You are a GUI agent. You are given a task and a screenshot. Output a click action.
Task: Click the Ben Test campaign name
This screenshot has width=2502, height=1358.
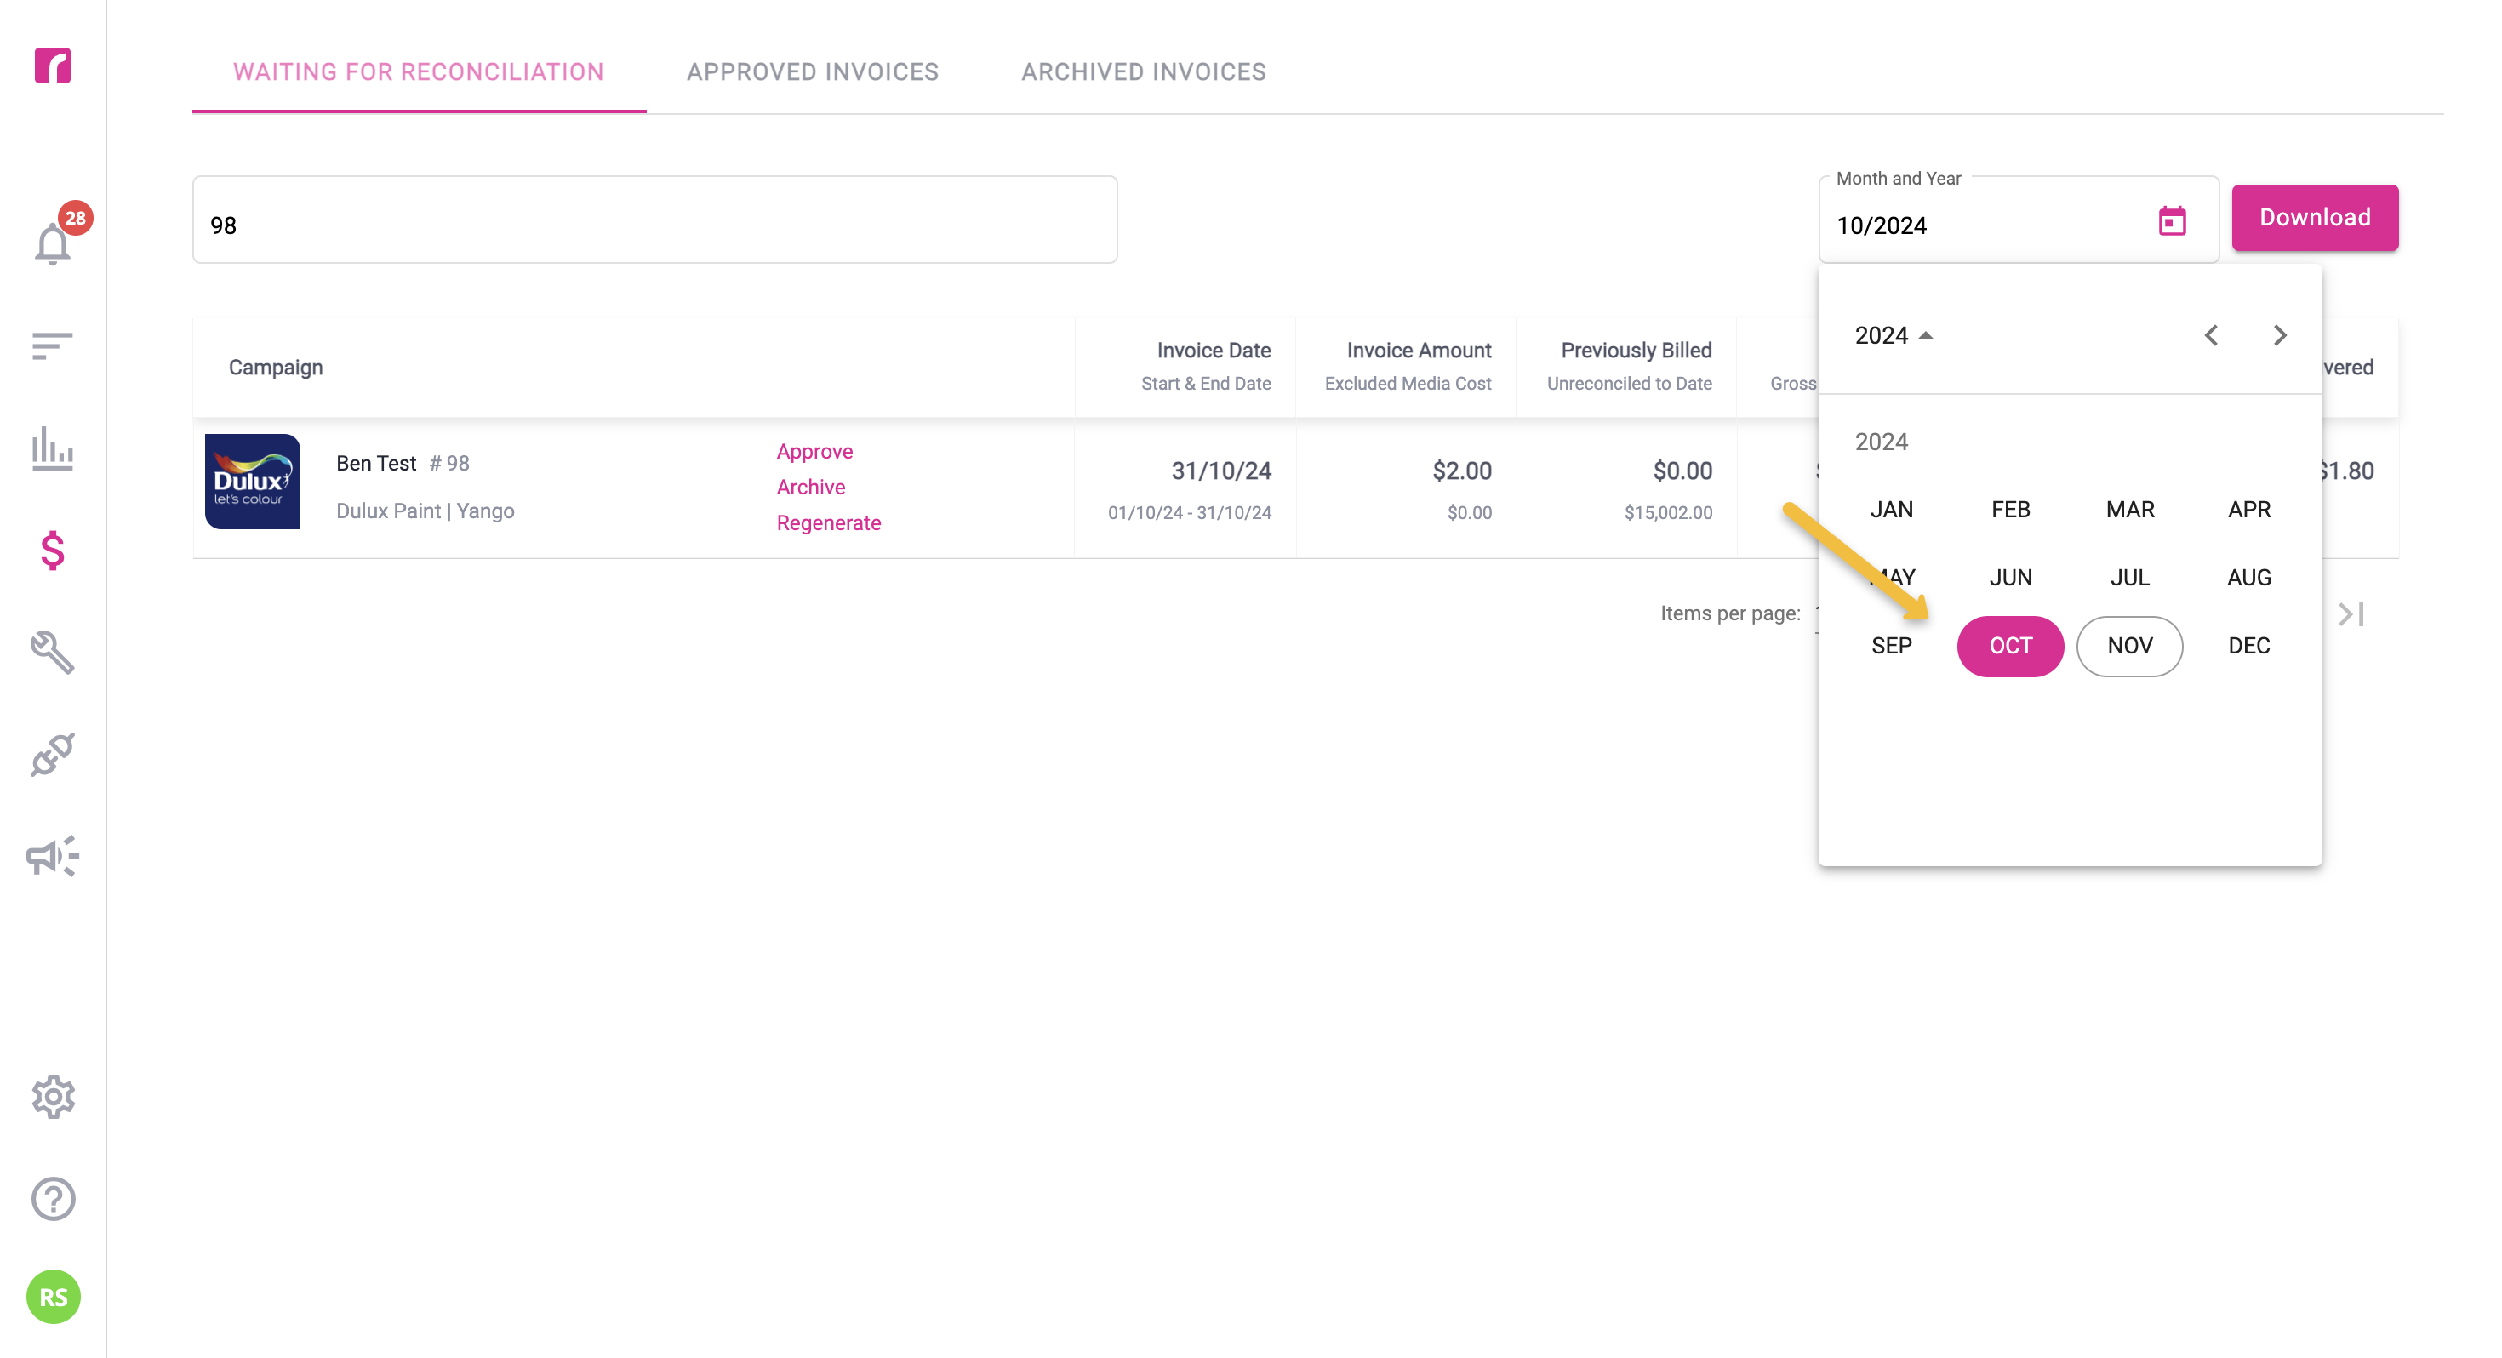point(376,464)
